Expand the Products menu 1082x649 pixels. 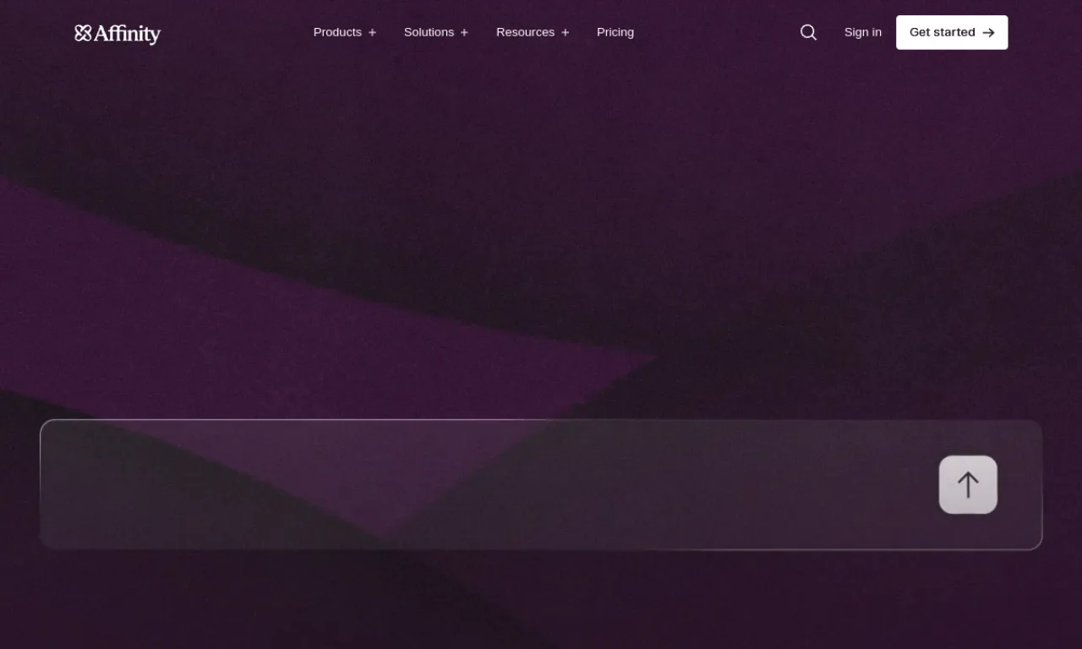pos(345,32)
